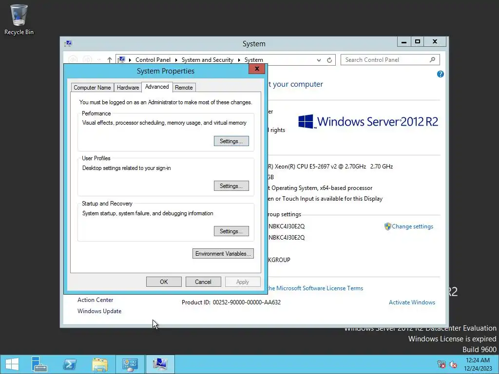Viewport: 499px width, 374px height.
Task: Open the Windows Update link
Action: 99,311
